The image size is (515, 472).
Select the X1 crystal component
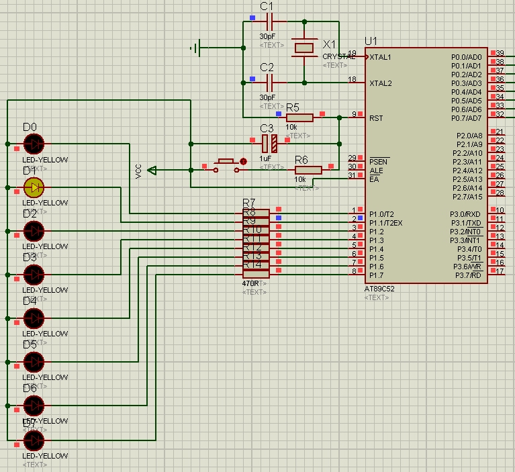click(x=306, y=47)
